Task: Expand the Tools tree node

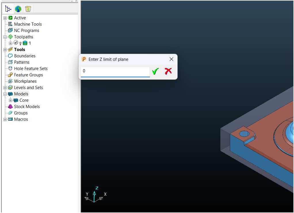Action: point(5,50)
